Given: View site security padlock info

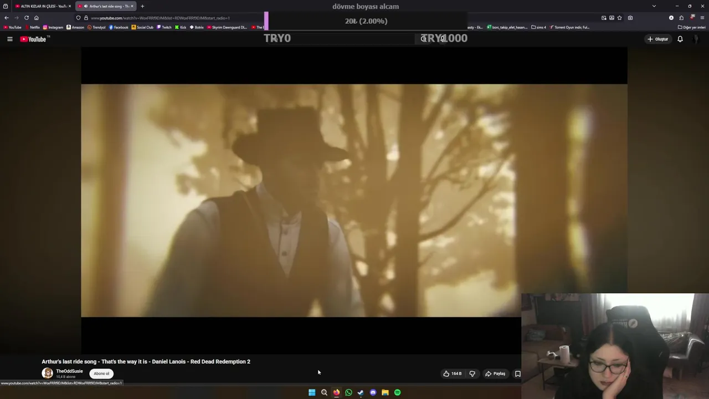Looking at the screenshot, I should tap(86, 18).
